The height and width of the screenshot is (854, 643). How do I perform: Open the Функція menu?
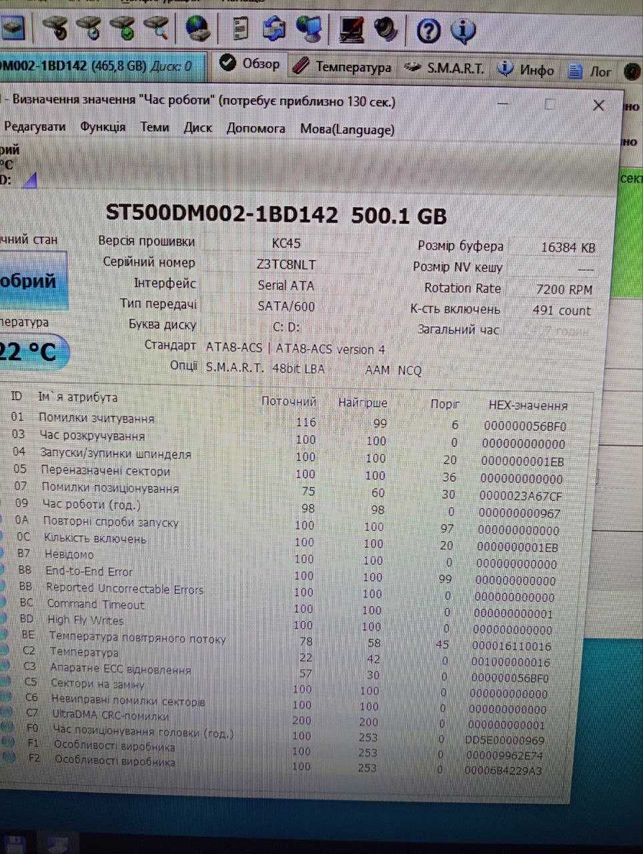103,127
